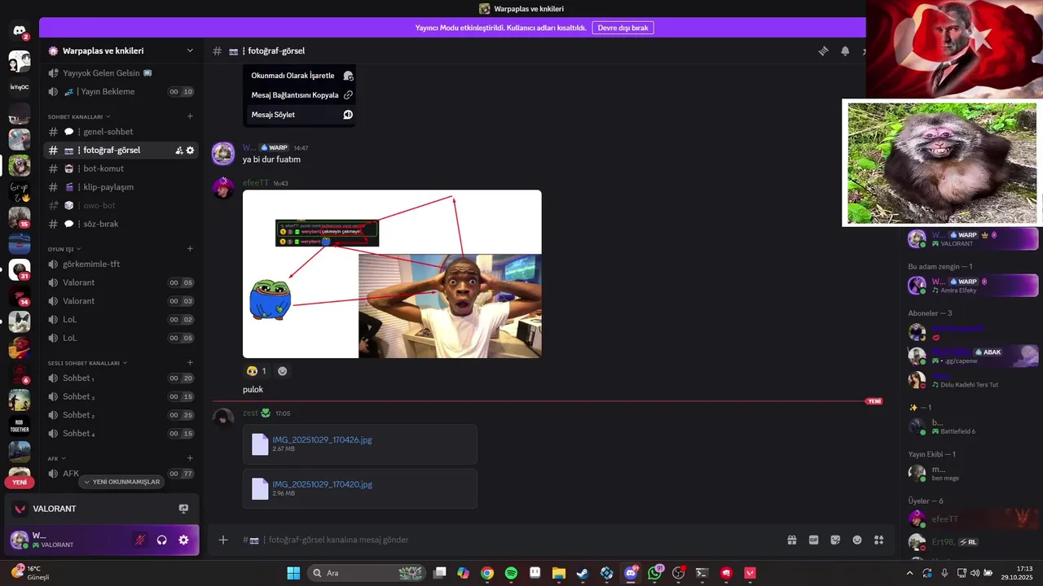The image size is (1043, 586).
Task: Open channel settings gear on fotoğraf-görsel
Action: pos(191,151)
